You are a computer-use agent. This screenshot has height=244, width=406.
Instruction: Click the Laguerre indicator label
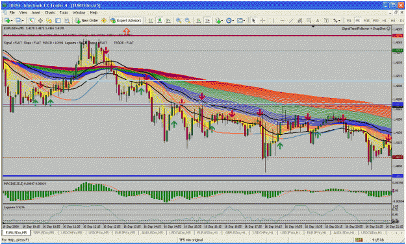click(x=14, y=207)
